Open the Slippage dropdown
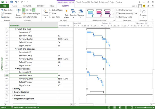The image size is (155, 109). pyautogui.click(x=81, y=14)
